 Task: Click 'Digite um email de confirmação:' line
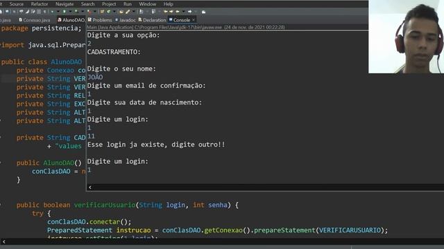click(146, 86)
